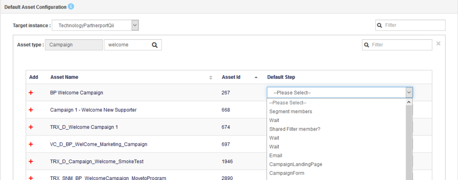The height and width of the screenshot is (180, 458).
Task: Collapse the Default Step dropdown for BP Welcome
Action: pos(408,93)
